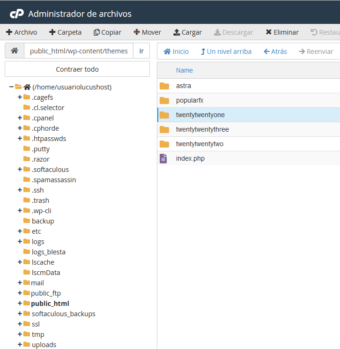Screen dimensions: 340x349
Task: Open .trash in the tree
Action: click(40, 200)
